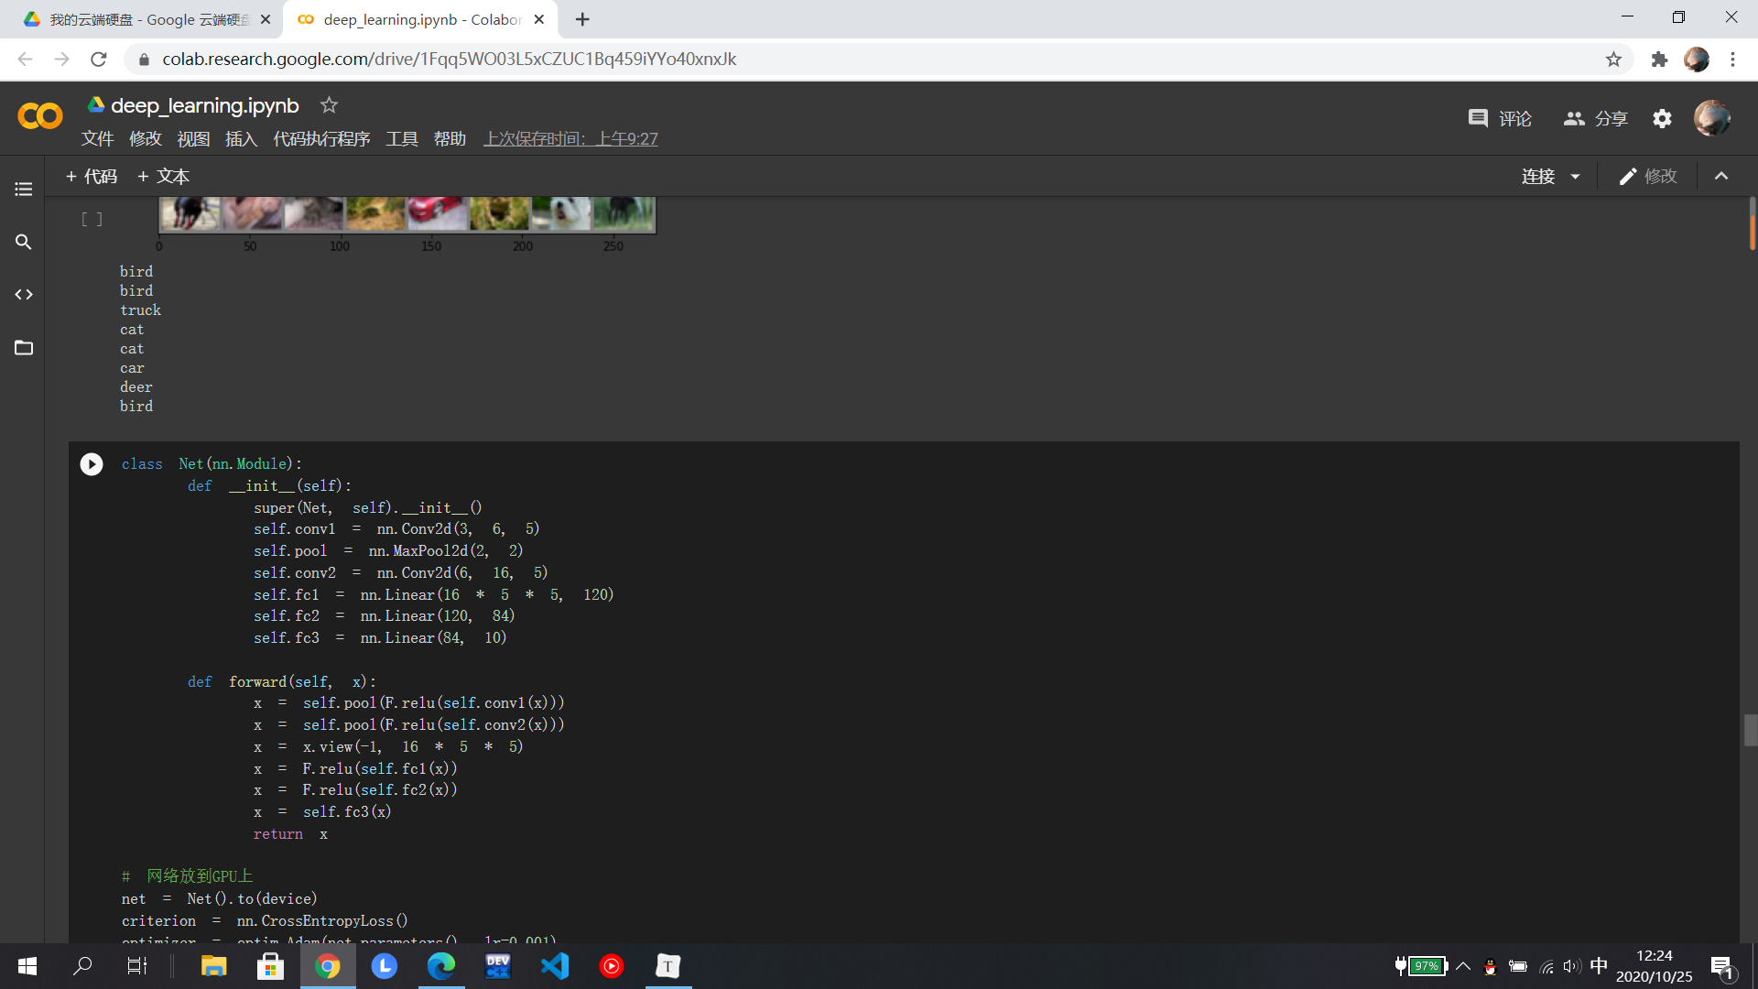Bookmark this page with the star icon
Image resolution: width=1758 pixels, height=989 pixels.
click(1613, 60)
